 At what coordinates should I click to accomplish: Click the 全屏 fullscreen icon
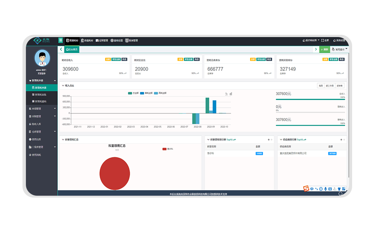(325, 40)
